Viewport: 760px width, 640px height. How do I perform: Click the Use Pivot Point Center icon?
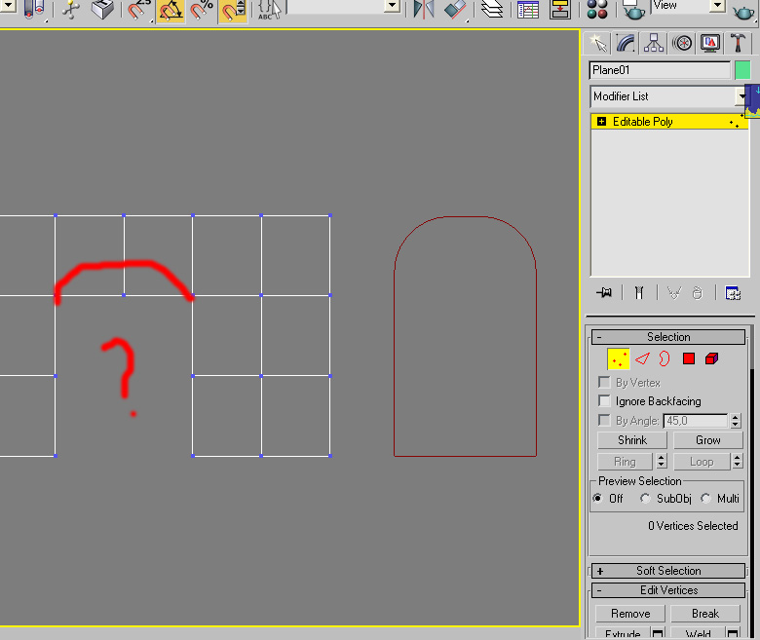point(33,9)
